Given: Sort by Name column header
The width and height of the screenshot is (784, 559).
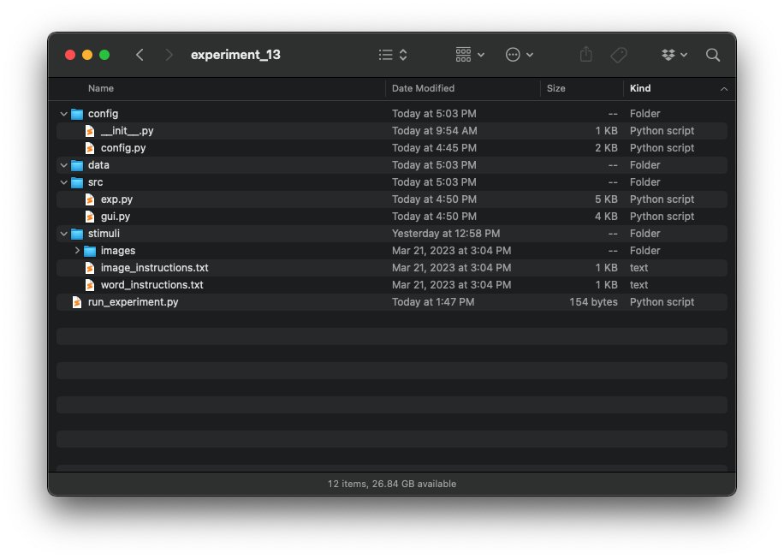Looking at the screenshot, I should pyautogui.click(x=101, y=88).
